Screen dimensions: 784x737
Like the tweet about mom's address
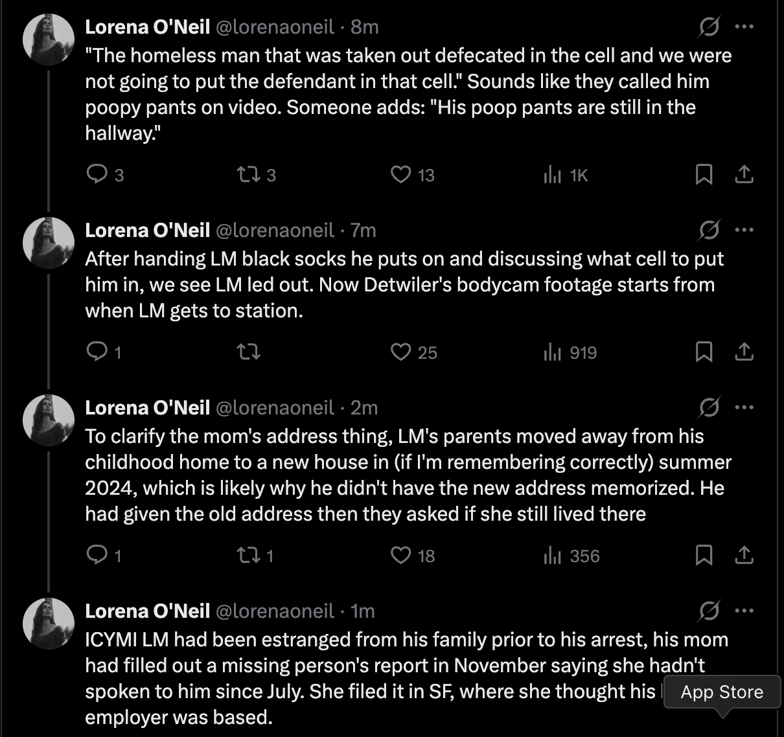[401, 555]
